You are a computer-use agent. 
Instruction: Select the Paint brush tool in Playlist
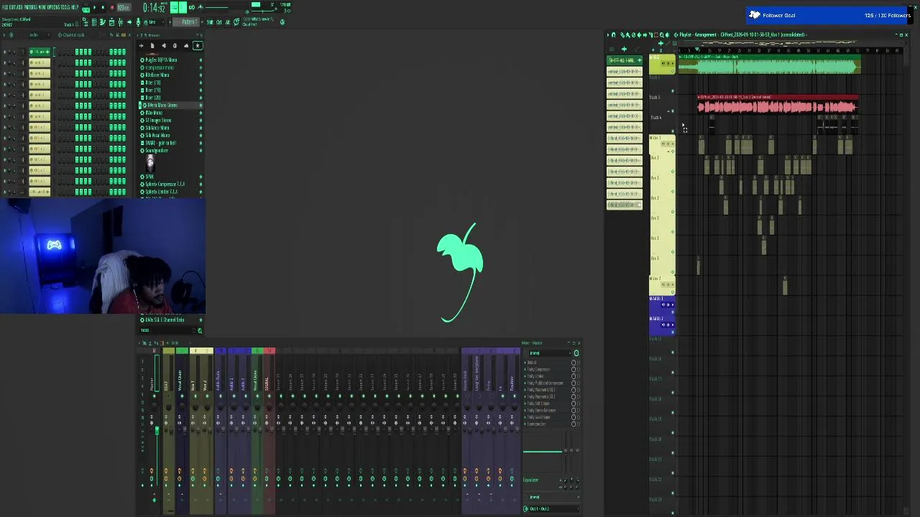click(627, 34)
